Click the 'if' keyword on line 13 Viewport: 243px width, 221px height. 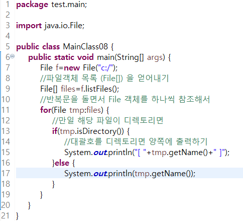55,131
